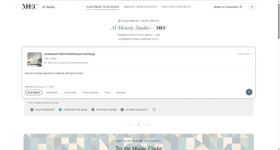Screen dimensions: 280x150
Task: Click Speak to a Specialist button
Action: tap(228, 7)
